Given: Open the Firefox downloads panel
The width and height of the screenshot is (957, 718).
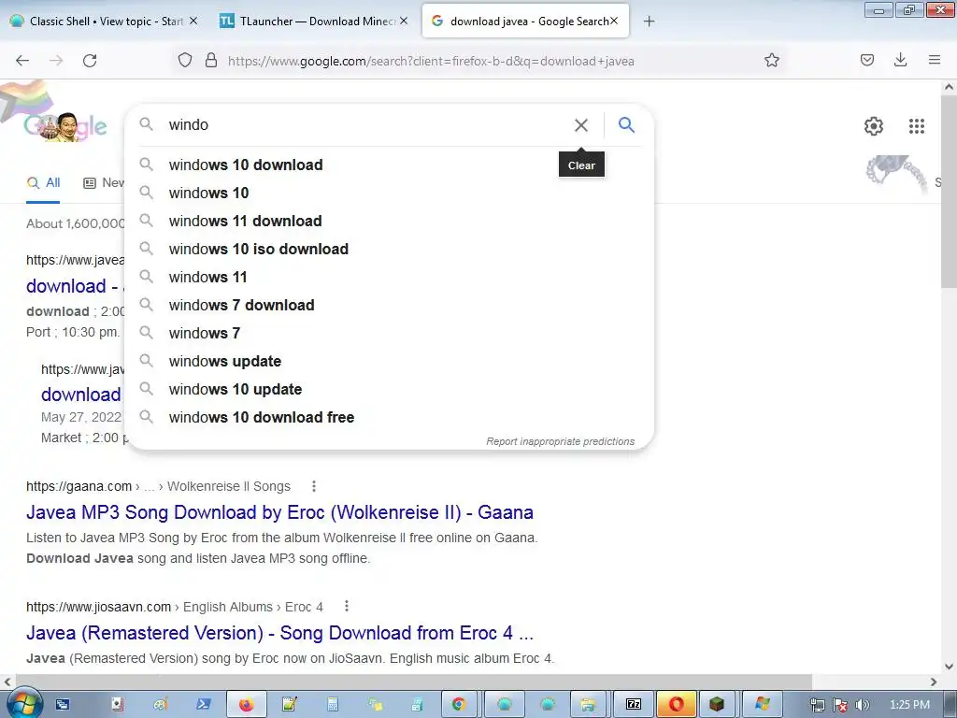Looking at the screenshot, I should click(900, 60).
